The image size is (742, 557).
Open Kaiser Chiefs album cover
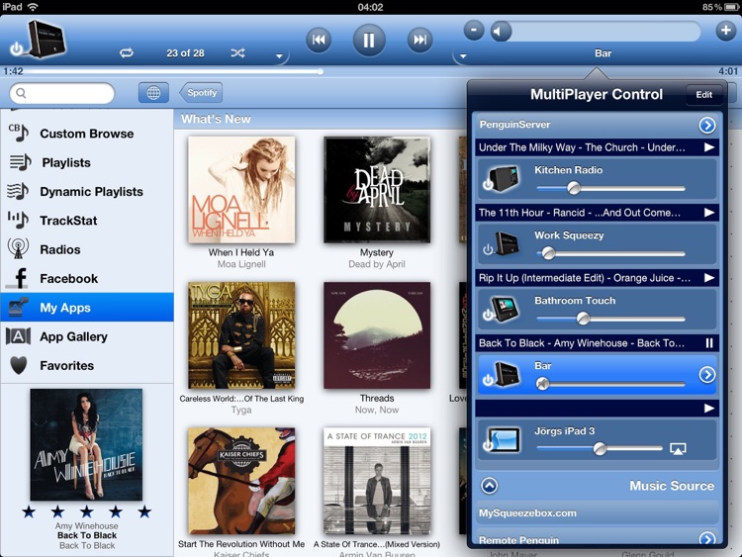(241, 481)
